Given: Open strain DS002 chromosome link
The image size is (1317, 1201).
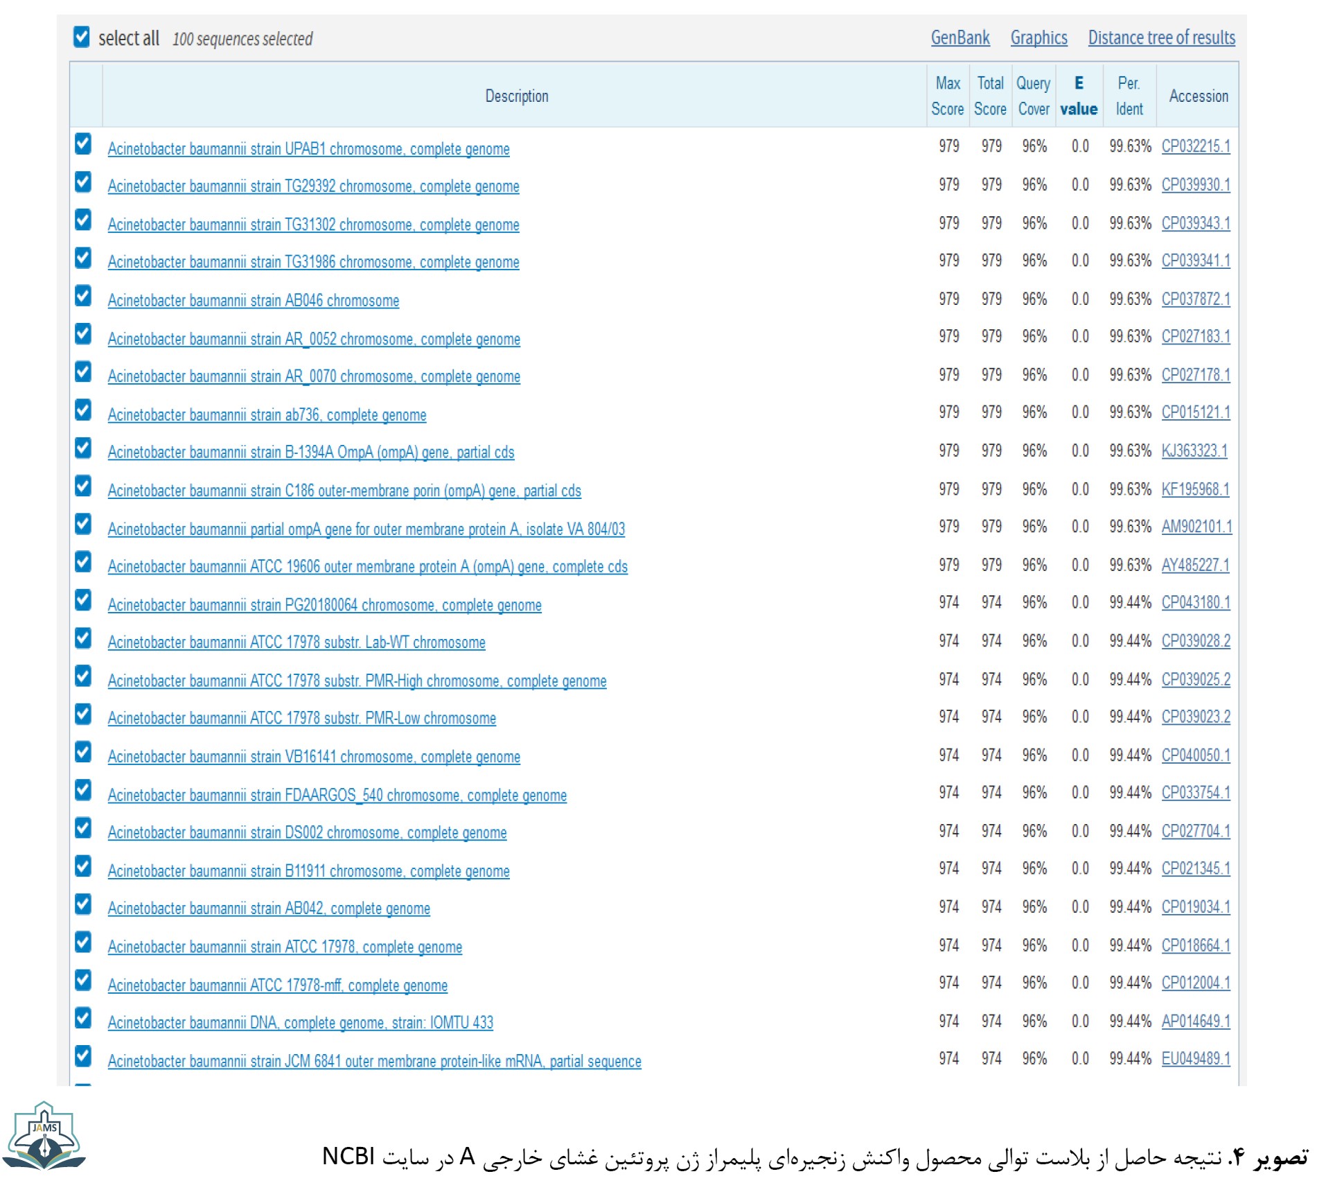Looking at the screenshot, I should (x=308, y=833).
